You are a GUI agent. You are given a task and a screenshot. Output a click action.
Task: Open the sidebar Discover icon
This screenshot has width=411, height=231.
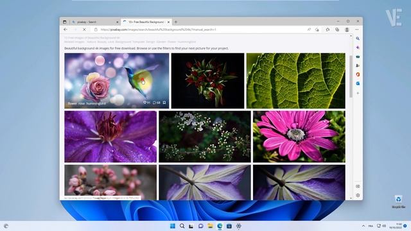click(x=358, y=47)
